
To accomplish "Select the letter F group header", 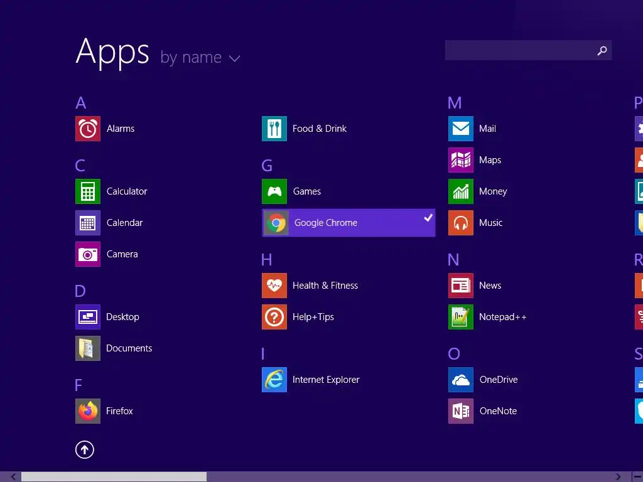I will pyautogui.click(x=78, y=385).
